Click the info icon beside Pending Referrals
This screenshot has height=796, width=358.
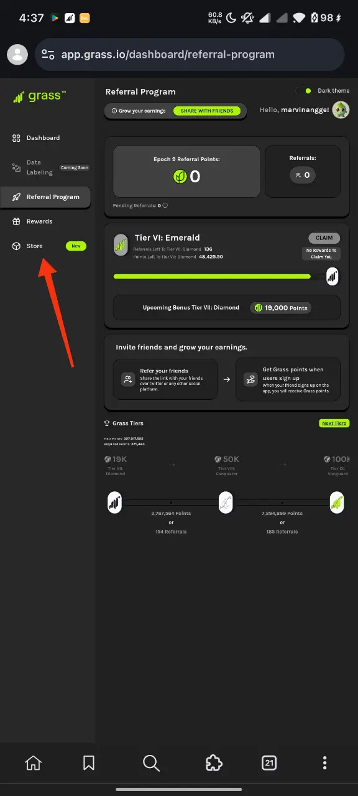[x=165, y=205]
